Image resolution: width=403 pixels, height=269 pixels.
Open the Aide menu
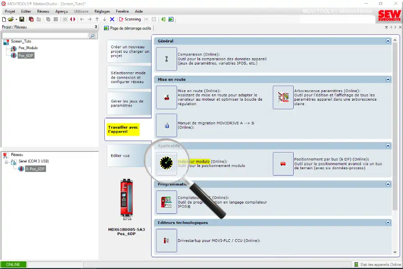(139, 11)
